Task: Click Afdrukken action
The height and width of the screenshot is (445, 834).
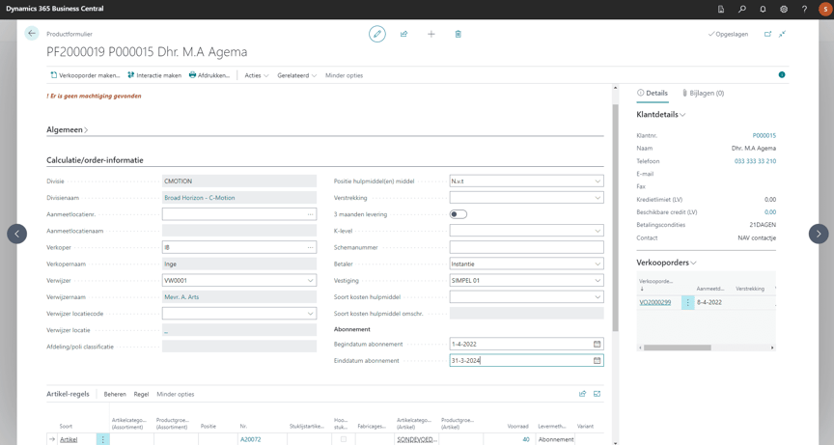Action: point(209,75)
